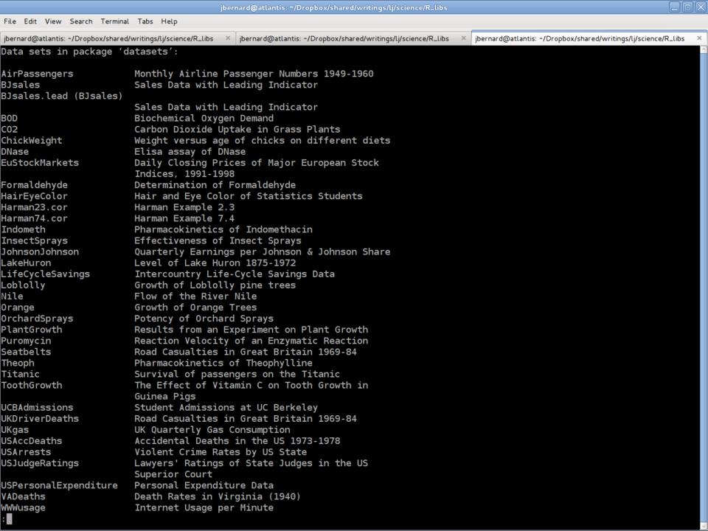Open the View menu
Viewport: 708px width, 531px height.
(x=53, y=21)
